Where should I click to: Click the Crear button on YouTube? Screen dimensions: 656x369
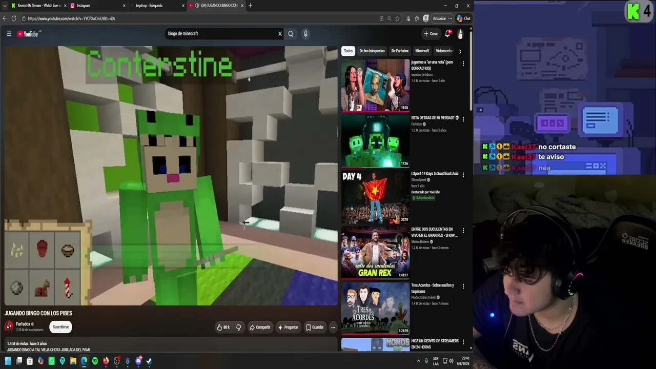(x=430, y=34)
